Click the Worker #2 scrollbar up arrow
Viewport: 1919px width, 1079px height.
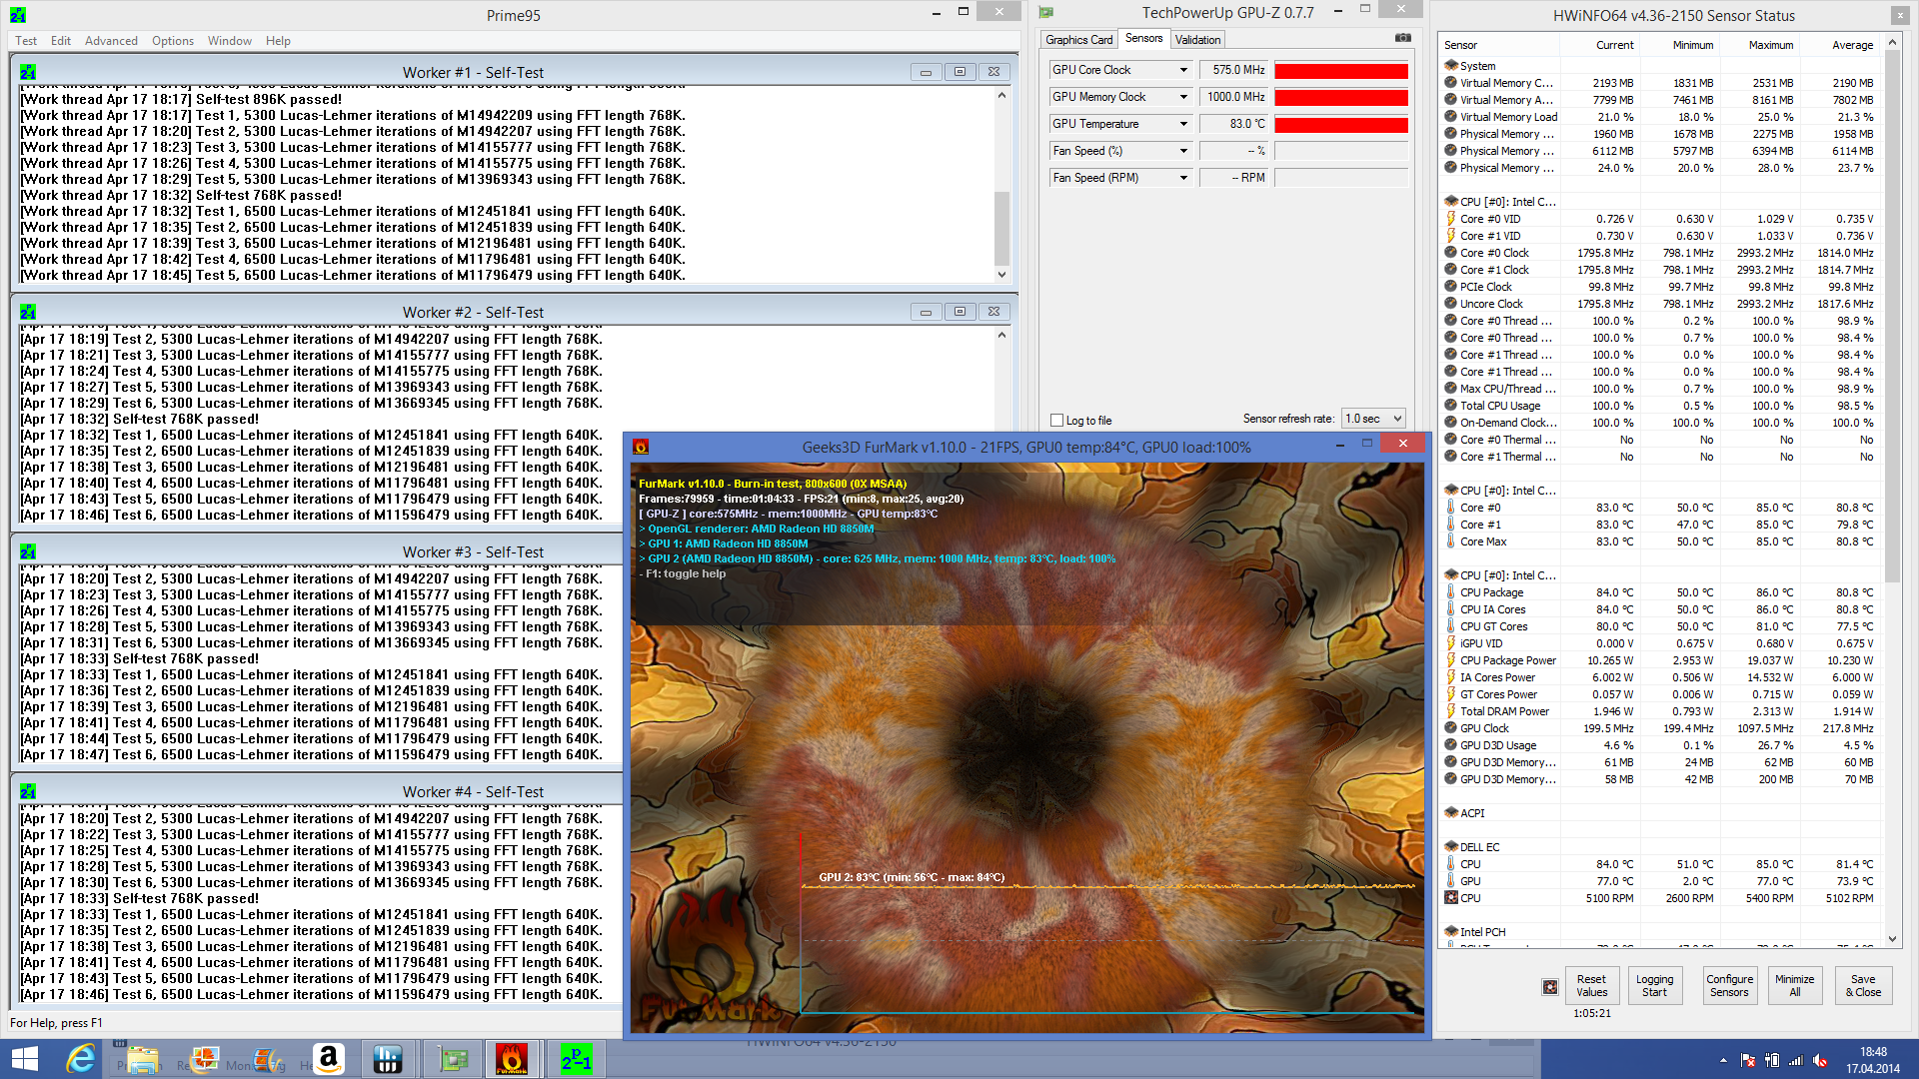1001,335
